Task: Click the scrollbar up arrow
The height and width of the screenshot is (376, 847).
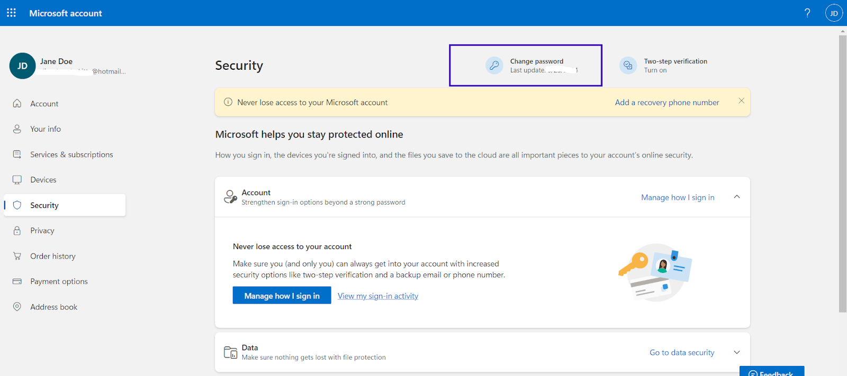Action: point(843,31)
